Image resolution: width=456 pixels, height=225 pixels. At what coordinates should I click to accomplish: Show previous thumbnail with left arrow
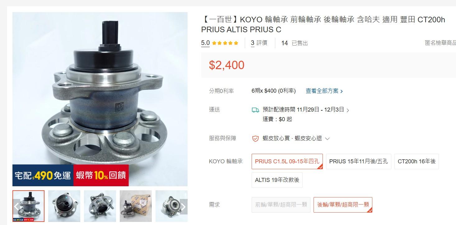coord(16,206)
